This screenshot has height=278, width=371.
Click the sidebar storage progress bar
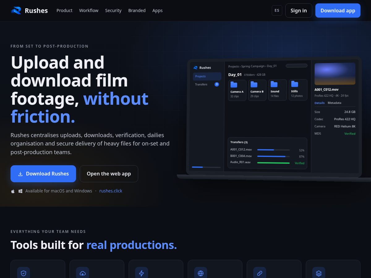[x=206, y=167]
